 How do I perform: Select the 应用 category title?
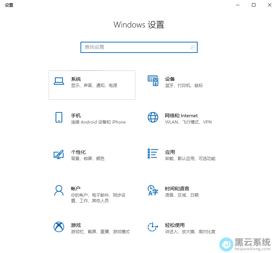tap(170, 152)
